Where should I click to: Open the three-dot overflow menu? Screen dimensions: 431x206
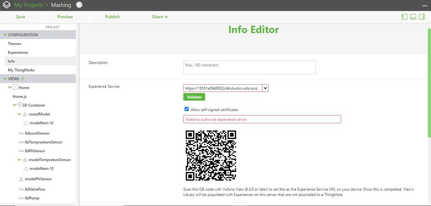point(425,6)
